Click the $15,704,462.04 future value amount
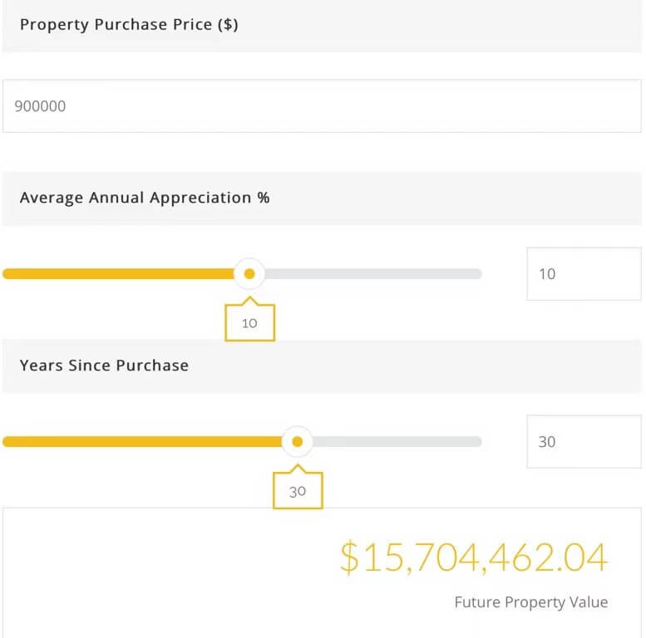Viewport: 646px width, 638px height. (473, 557)
